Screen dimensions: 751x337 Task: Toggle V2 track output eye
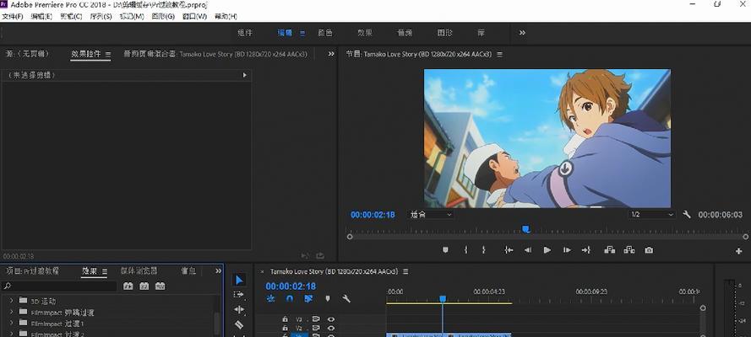click(x=331, y=329)
